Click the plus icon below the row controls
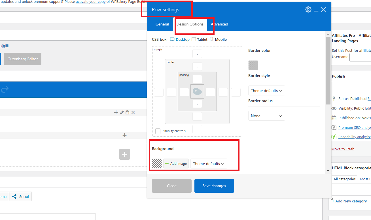Viewport: 371px width, 220px height. point(124,135)
